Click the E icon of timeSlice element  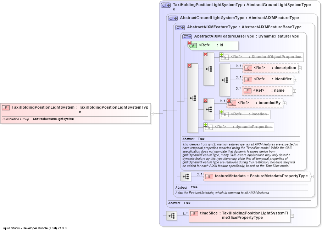coord(194,214)
